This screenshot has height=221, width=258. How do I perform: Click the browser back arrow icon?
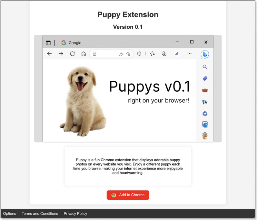(x=49, y=54)
